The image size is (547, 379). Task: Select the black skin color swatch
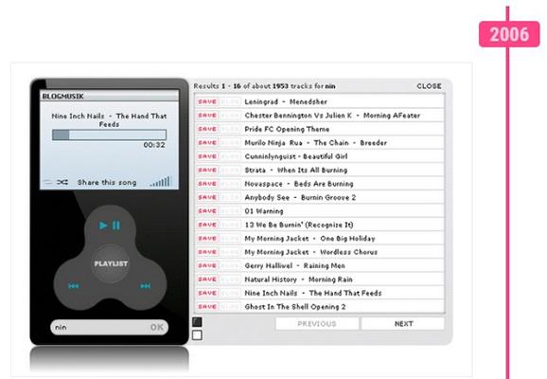(197, 322)
